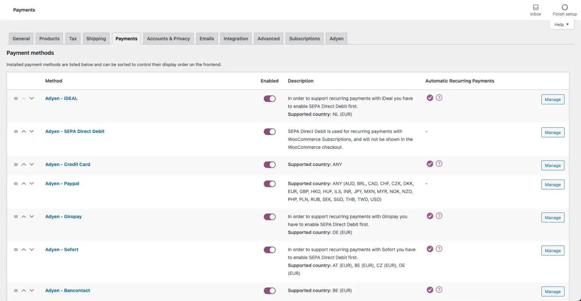581x301 pixels.
Task: Move Adyen - Paypal down
Action: [32, 183]
